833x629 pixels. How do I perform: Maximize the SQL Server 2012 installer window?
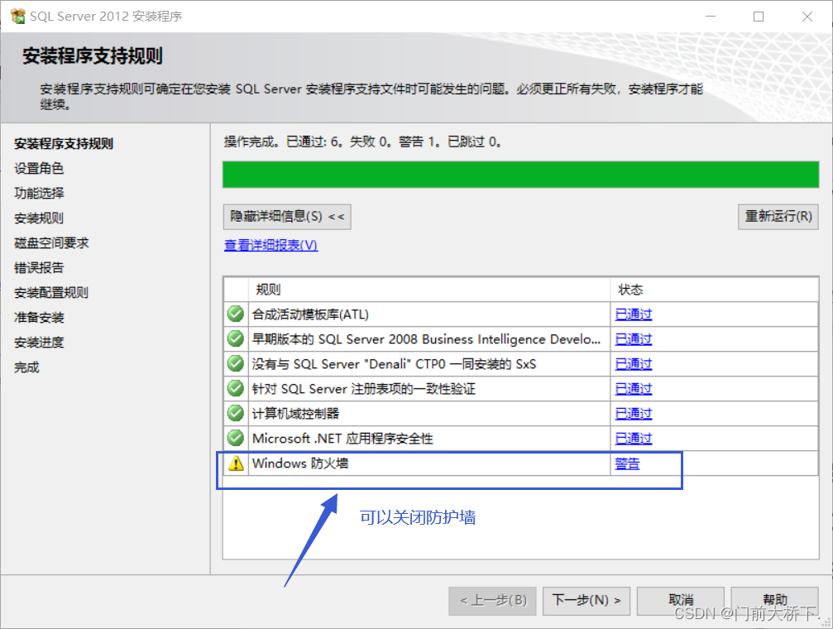(759, 17)
